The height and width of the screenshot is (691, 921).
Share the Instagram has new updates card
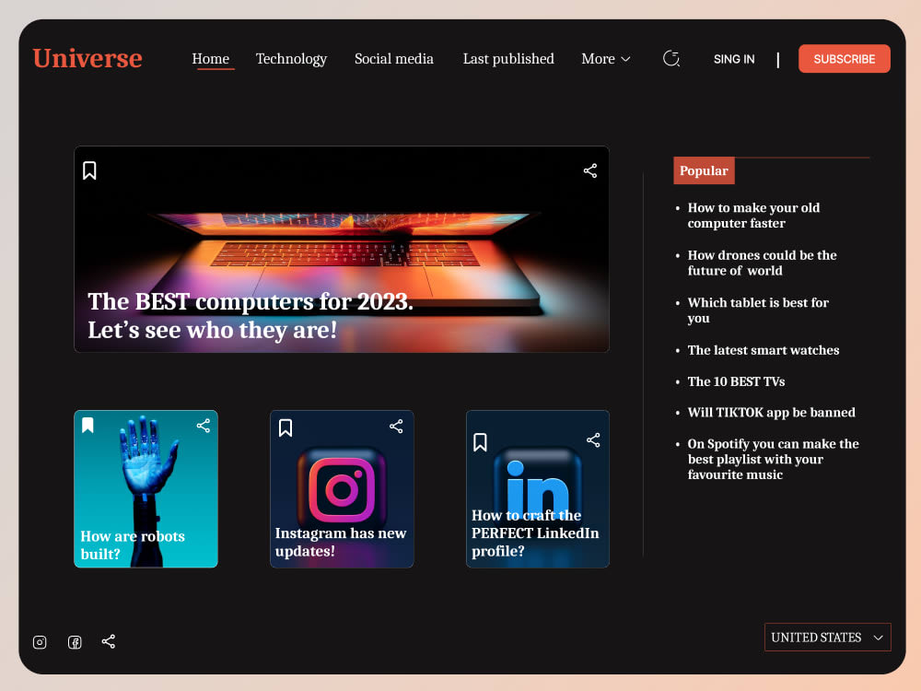click(396, 427)
